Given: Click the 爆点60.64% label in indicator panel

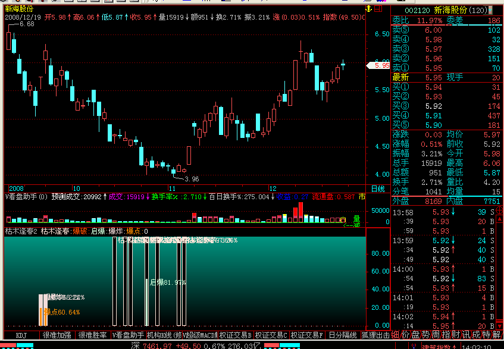Looking at the screenshot, I should (x=62, y=312).
